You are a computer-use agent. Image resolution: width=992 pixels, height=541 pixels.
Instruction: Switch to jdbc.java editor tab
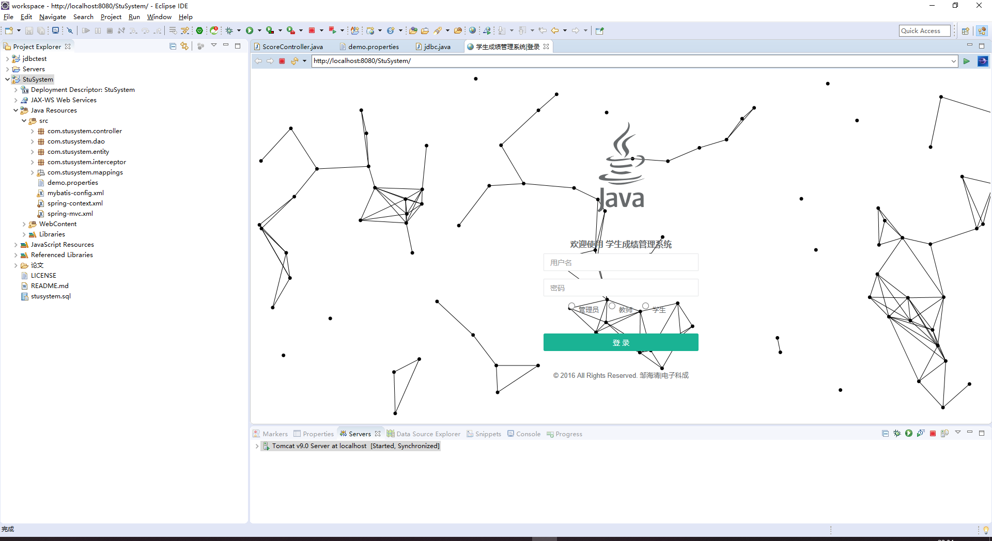click(x=433, y=46)
